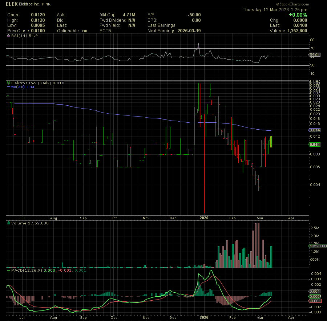Click the Next Earnings date 2026-03-19
The image size is (327, 321).
189,31
